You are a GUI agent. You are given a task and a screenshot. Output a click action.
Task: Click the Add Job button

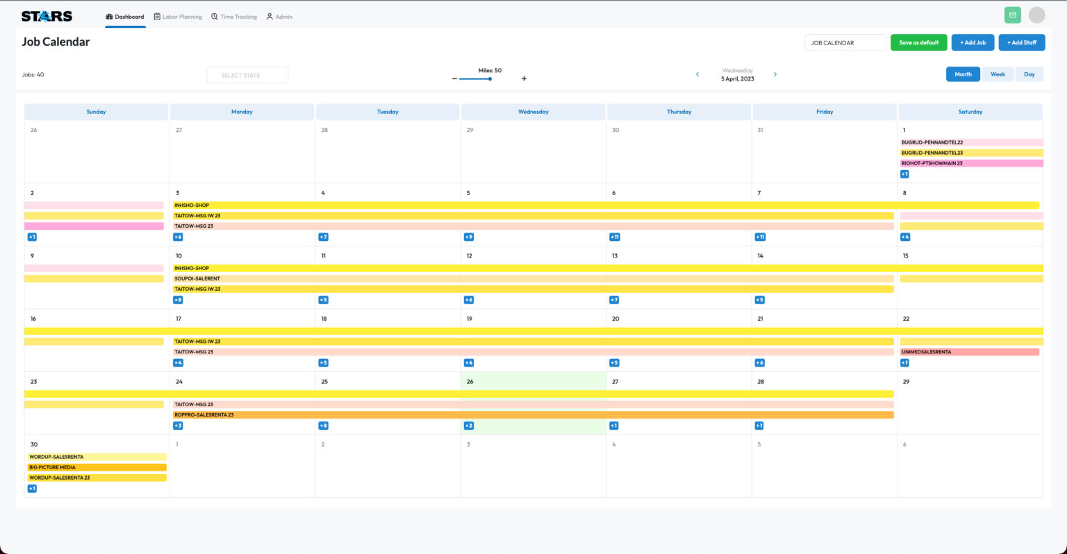(x=973, y=42)
